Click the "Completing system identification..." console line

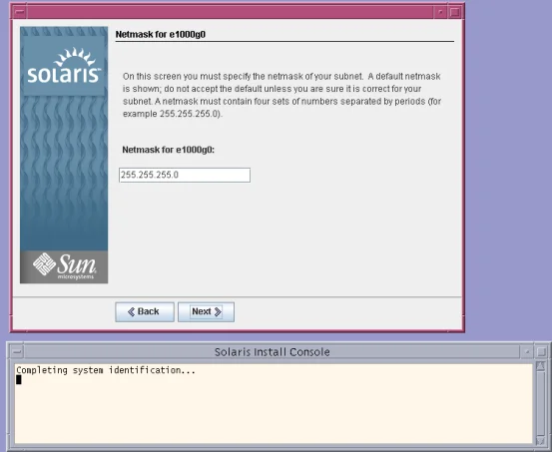tap(106, 370)
